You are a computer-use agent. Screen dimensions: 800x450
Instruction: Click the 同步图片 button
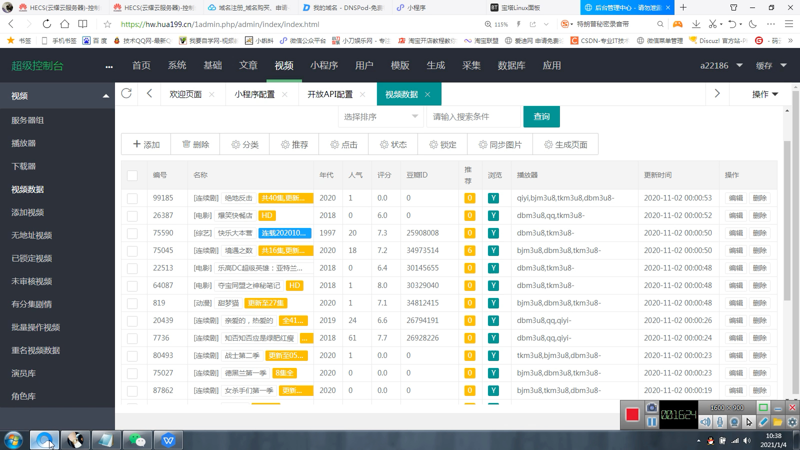[x=500, y=144]
